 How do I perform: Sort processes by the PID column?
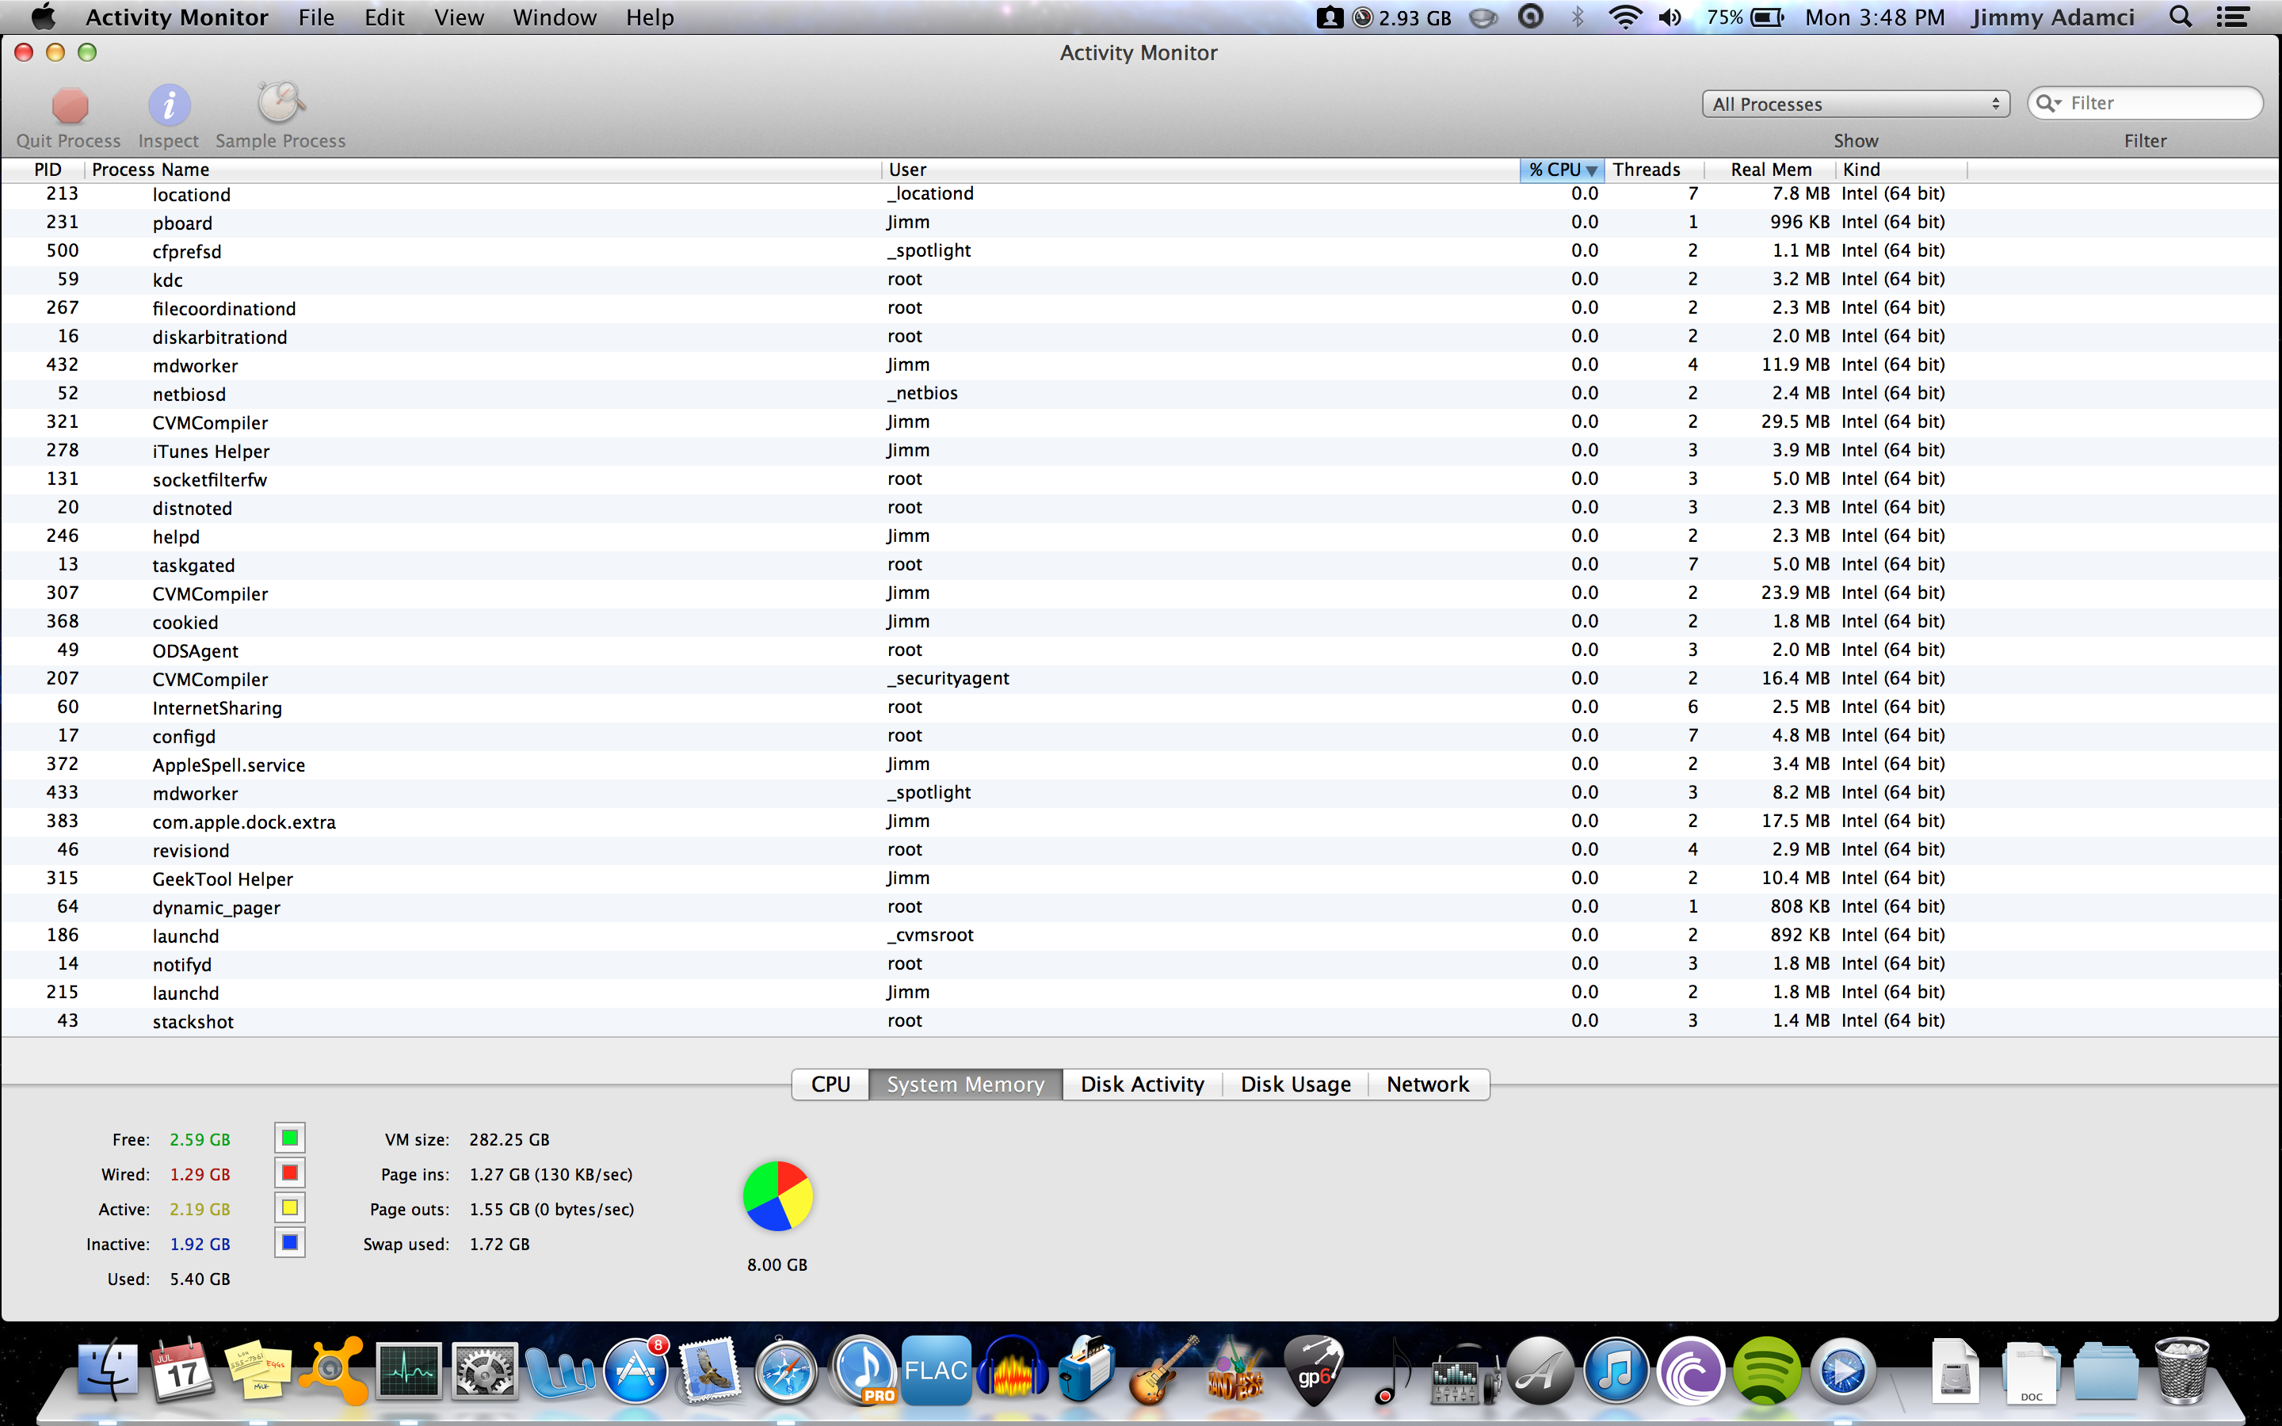coord(46,170)
